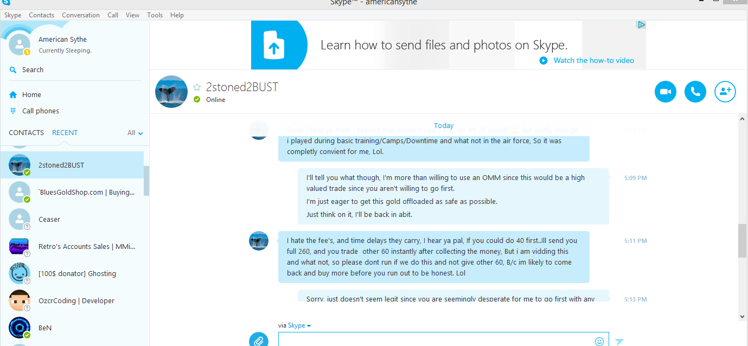Click the chat scrollbar up arrow

pyautogui.click(x=742, y=118)
